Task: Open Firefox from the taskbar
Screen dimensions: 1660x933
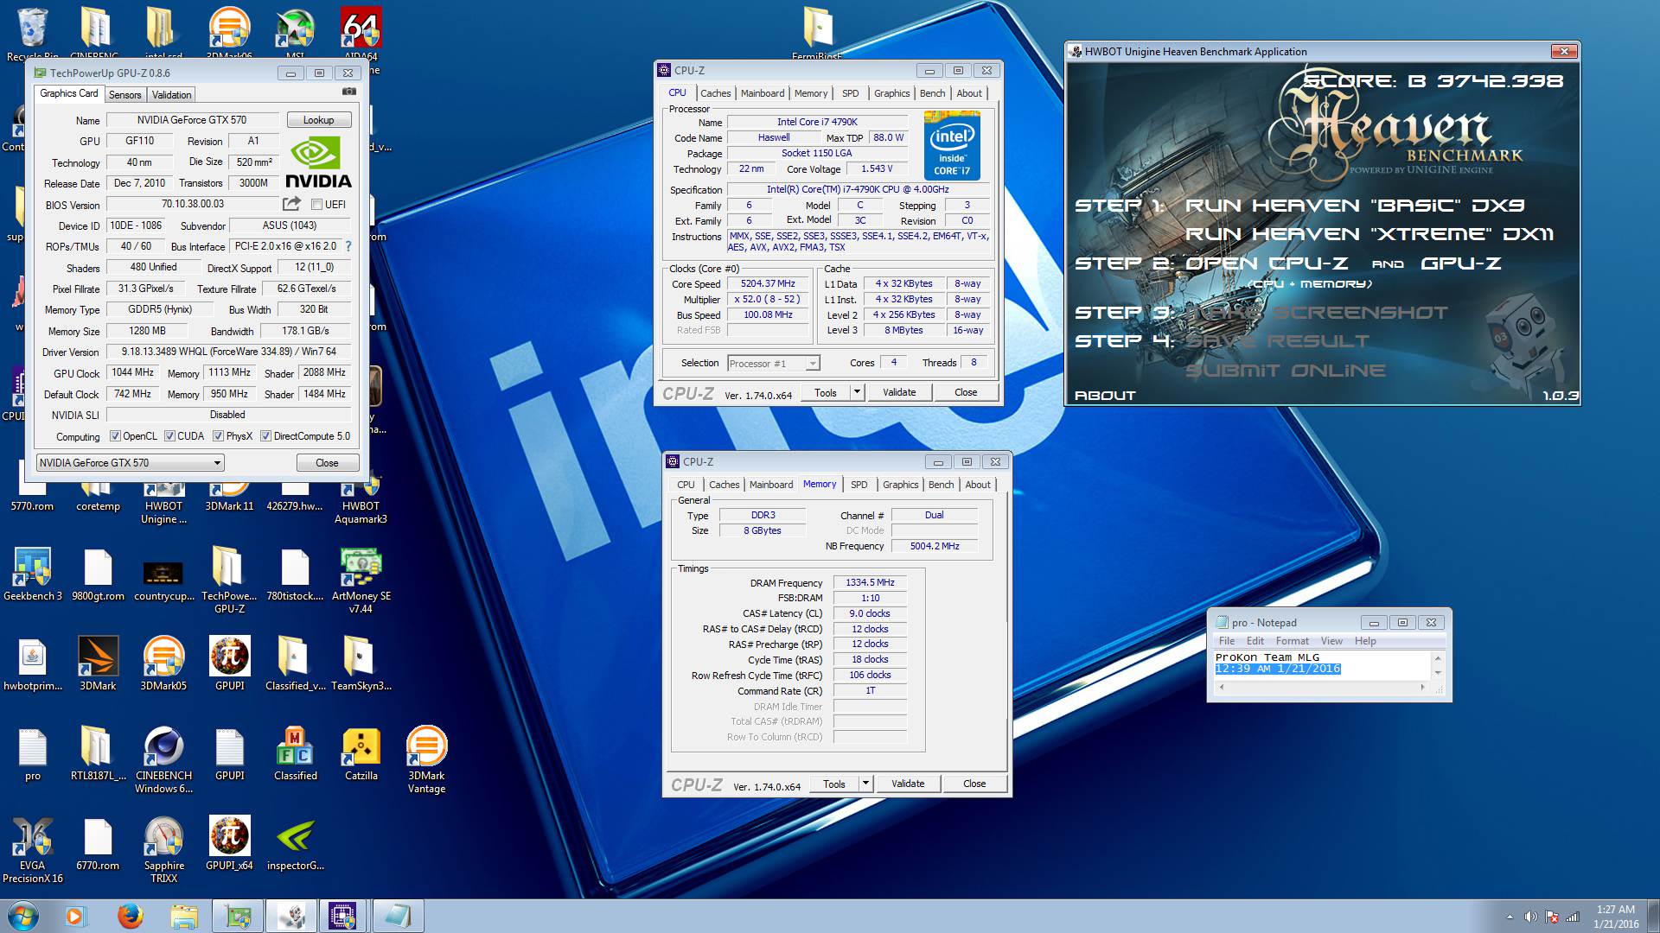Action: (x=130, y=916)
